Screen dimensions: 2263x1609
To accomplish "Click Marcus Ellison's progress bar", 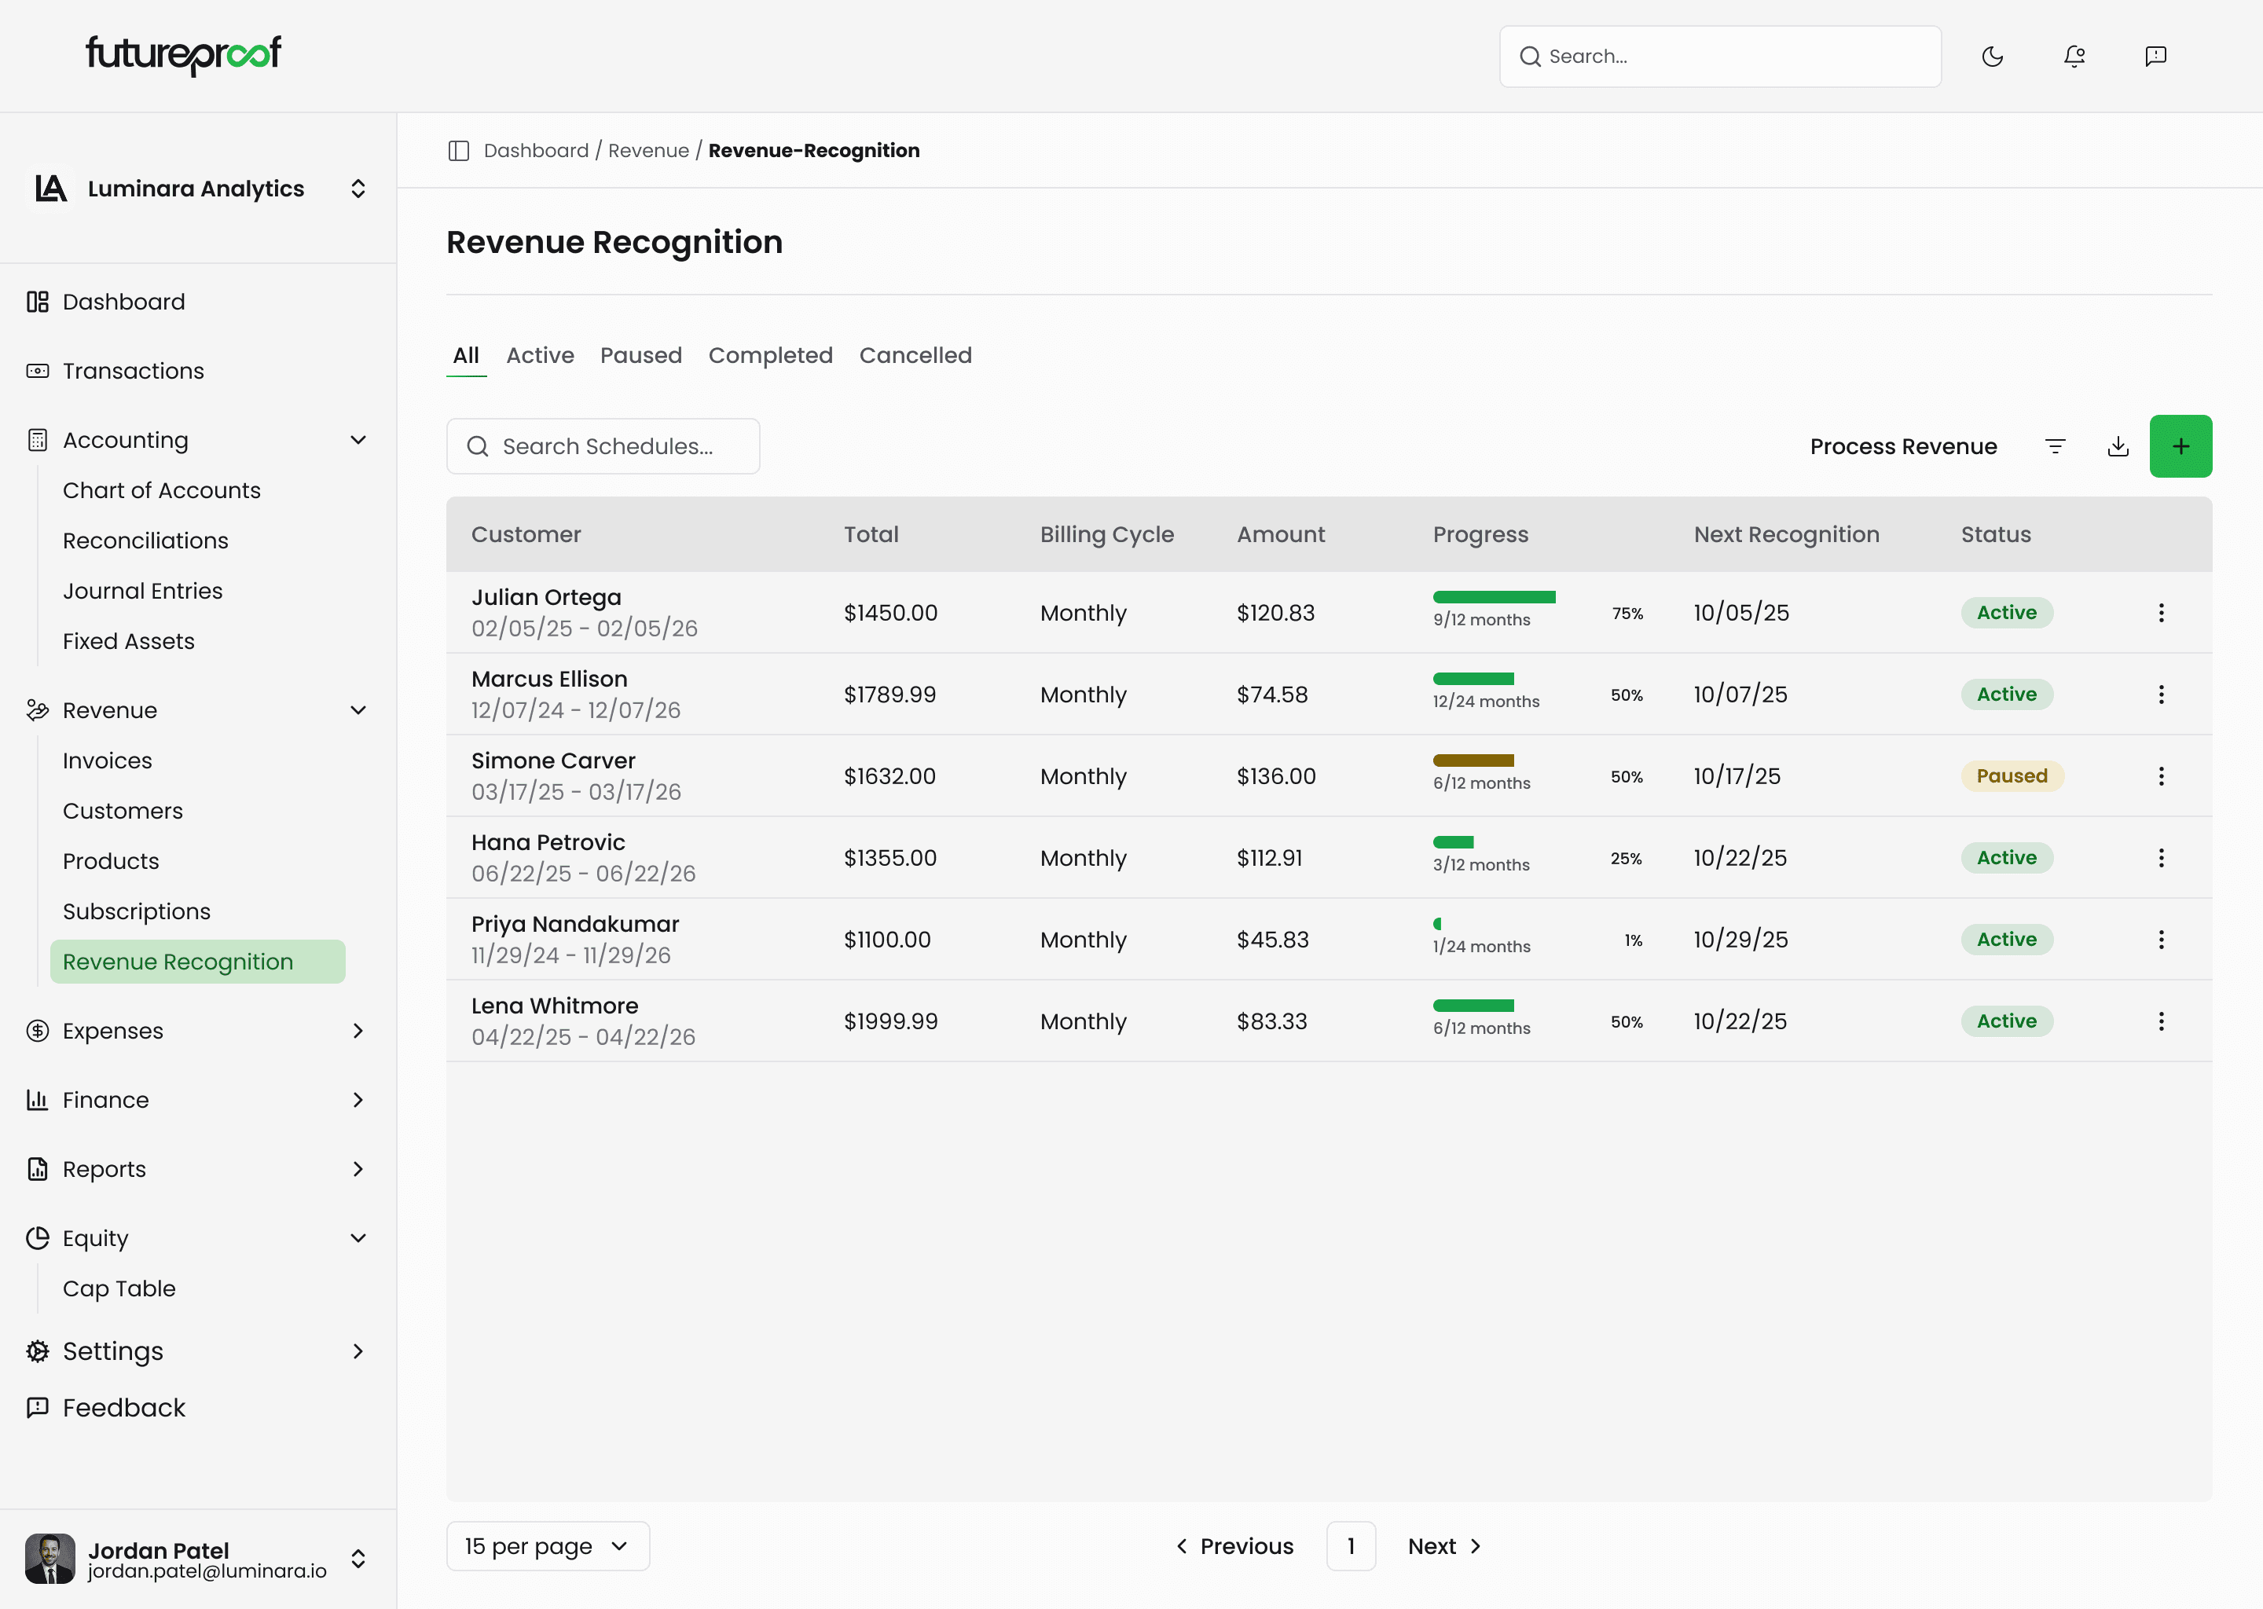I will click(1472, 679).
